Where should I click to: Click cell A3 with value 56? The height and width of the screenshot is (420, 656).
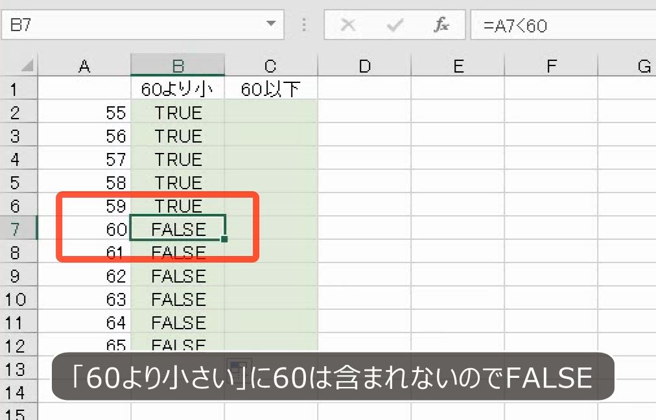pyautogui.click(x=84, y=135)
